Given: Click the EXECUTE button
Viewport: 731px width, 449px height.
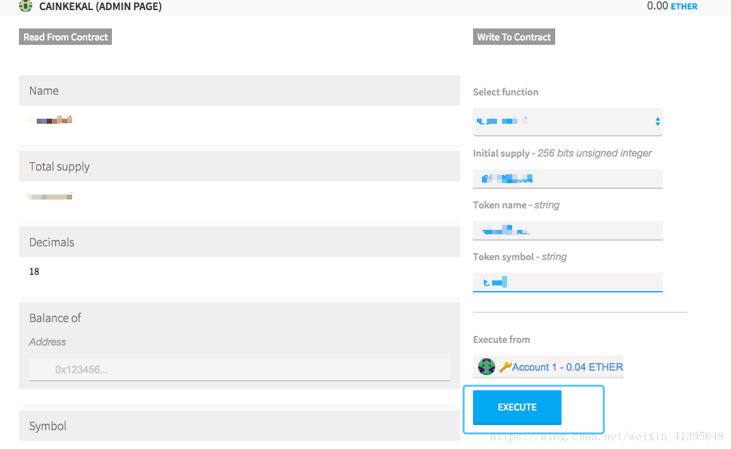Looking at the screenshot, I should click(x=517, y=407).
